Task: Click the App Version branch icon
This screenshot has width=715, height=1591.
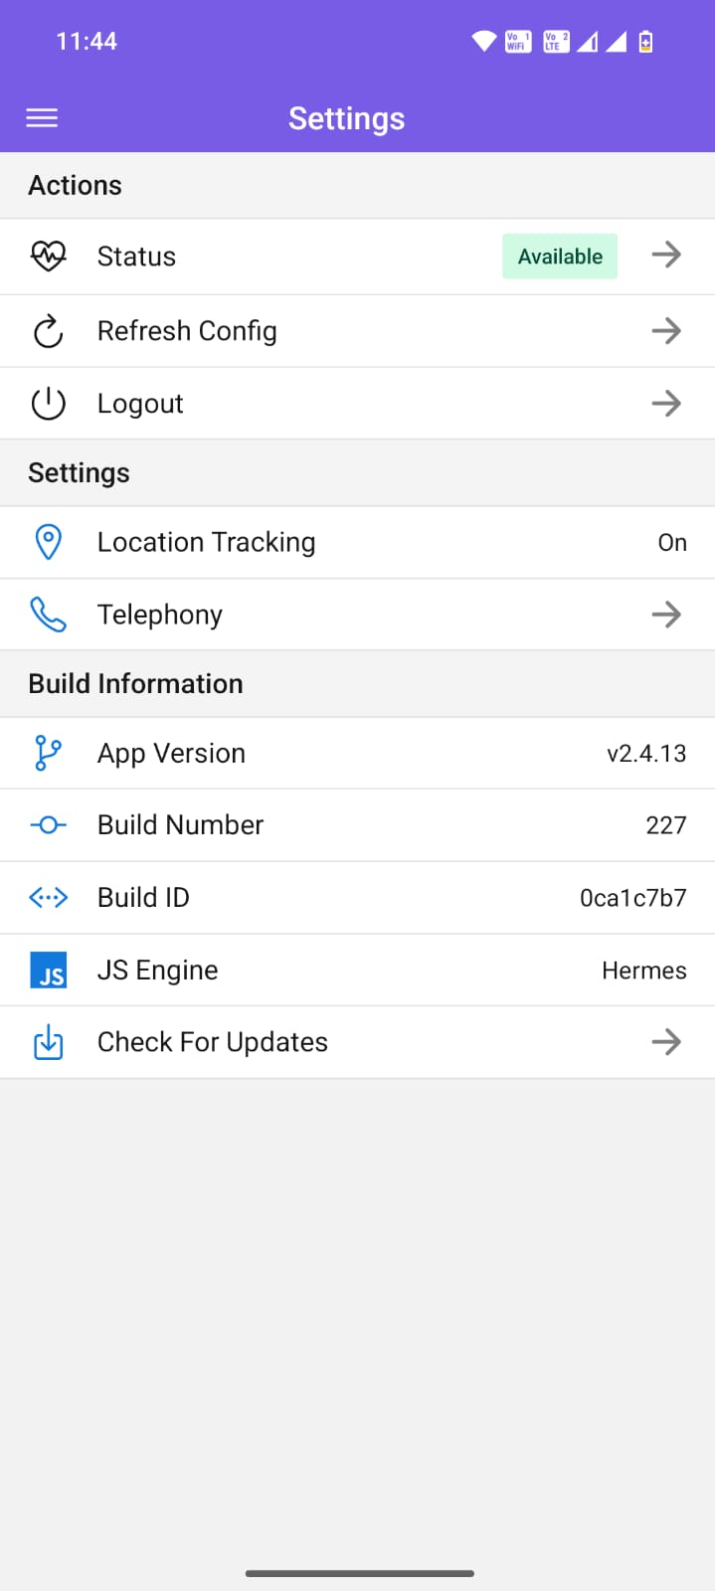Action: (48, 753)
